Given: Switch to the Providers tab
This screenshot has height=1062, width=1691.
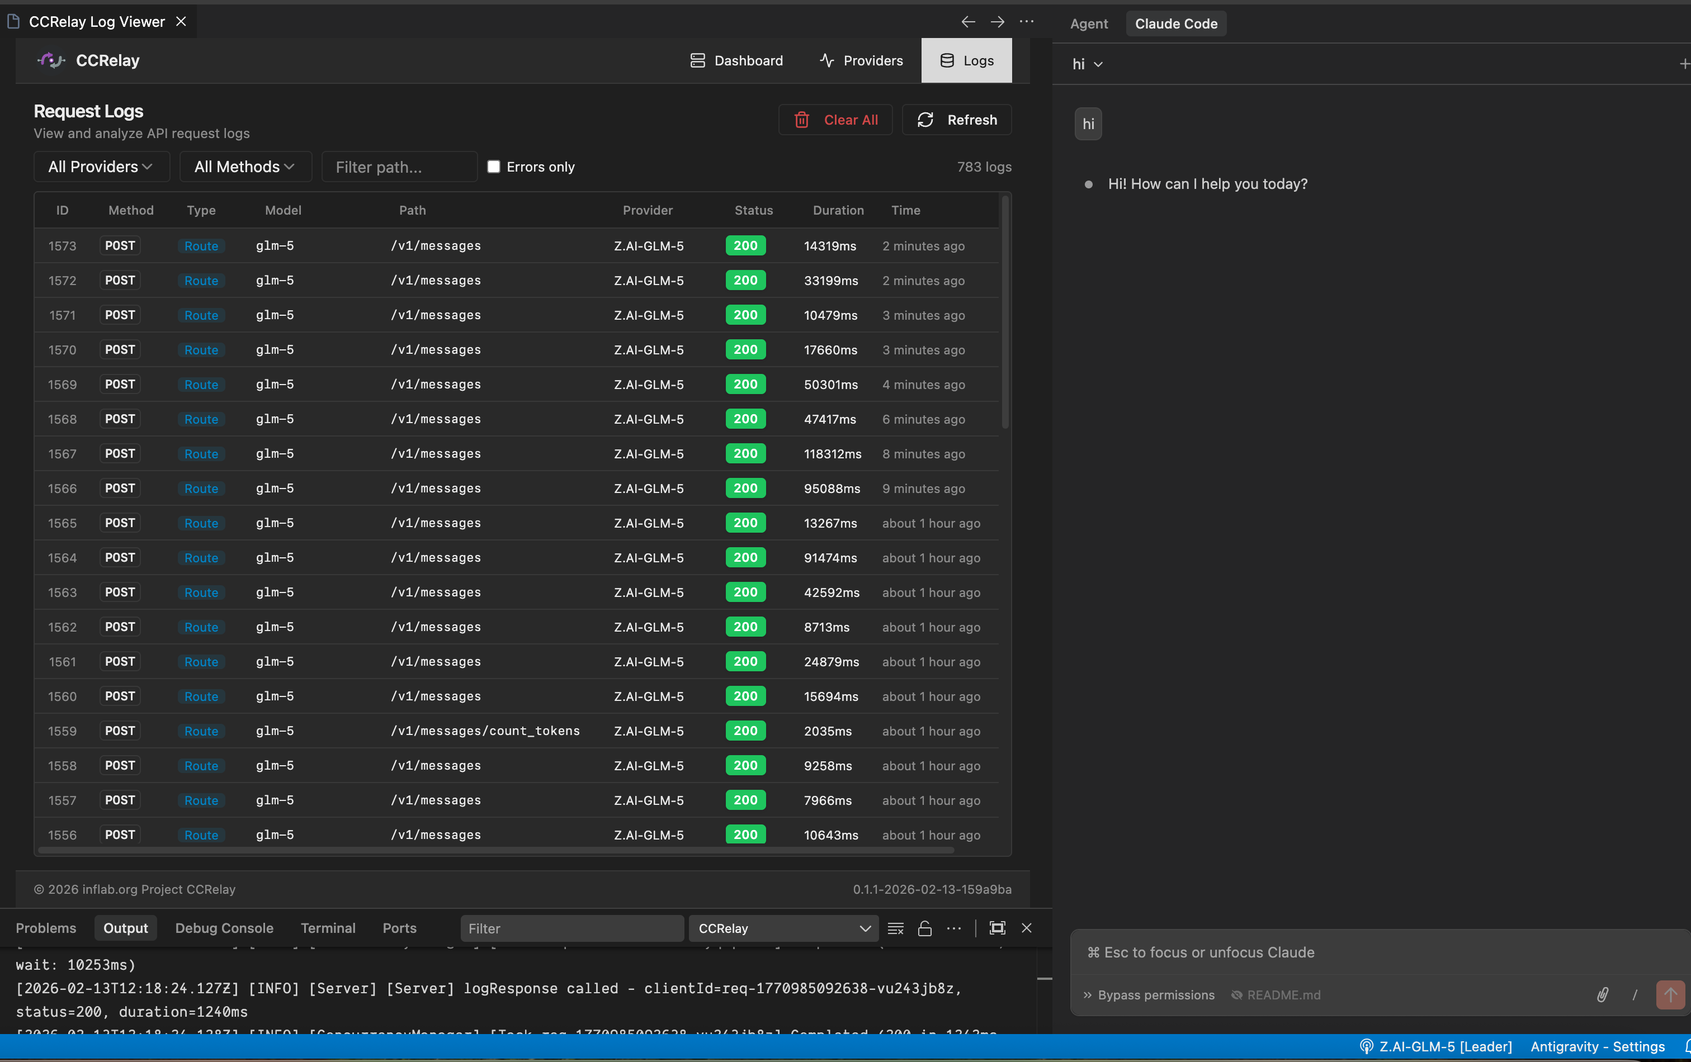Looking at the screenshot, I should tap(862, 60).
